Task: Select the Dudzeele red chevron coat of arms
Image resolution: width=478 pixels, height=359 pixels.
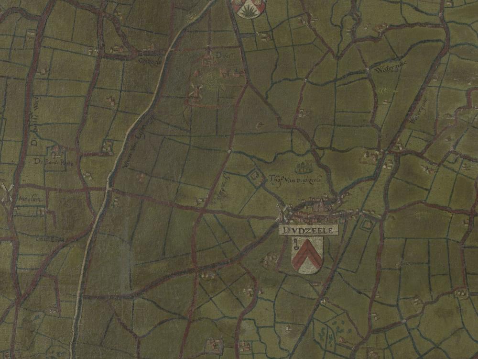Action: (307, 255)
